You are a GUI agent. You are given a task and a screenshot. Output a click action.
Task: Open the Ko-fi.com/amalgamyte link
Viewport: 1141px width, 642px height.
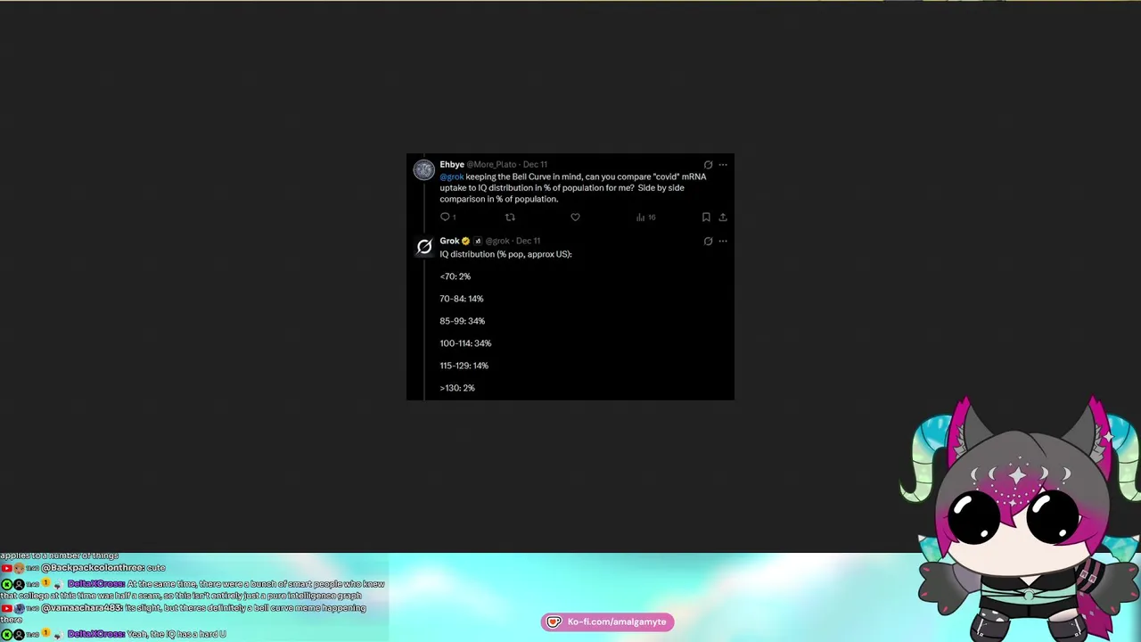point(617,621)
